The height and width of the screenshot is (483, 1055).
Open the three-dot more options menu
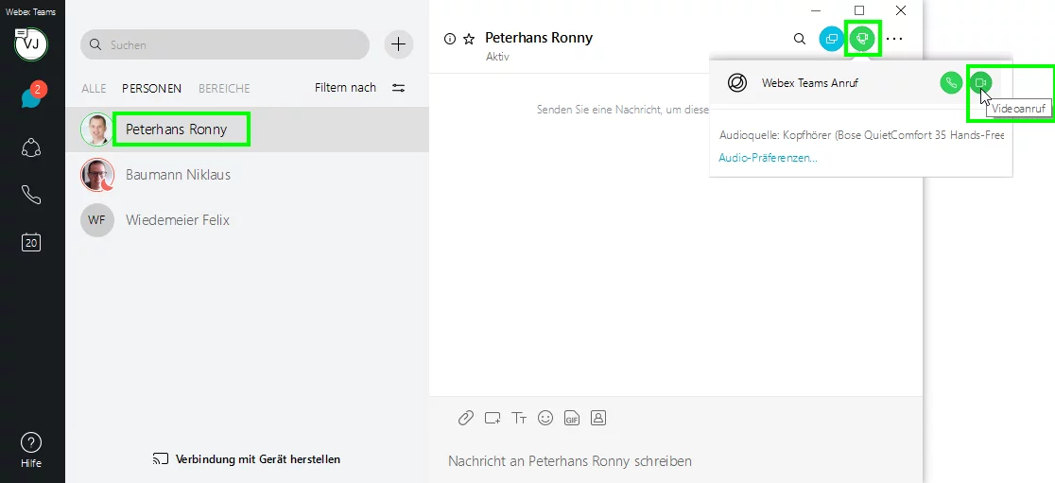point(894,39)
